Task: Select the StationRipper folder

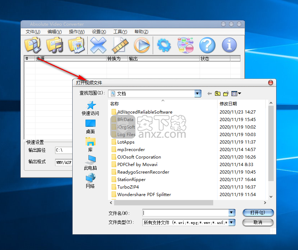Action: [129, 180]
